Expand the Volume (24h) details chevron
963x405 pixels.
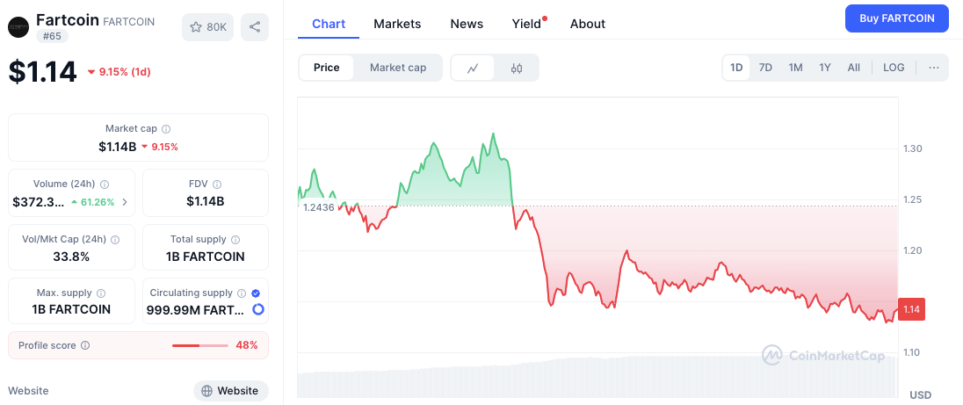point(124,202)
